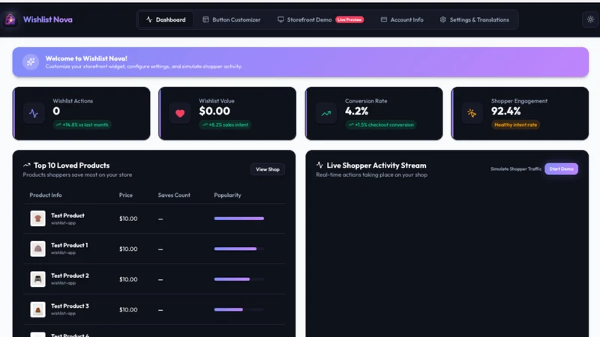Click the +8.2% sales intent badge
600x337 pixels.
(225, 124)
